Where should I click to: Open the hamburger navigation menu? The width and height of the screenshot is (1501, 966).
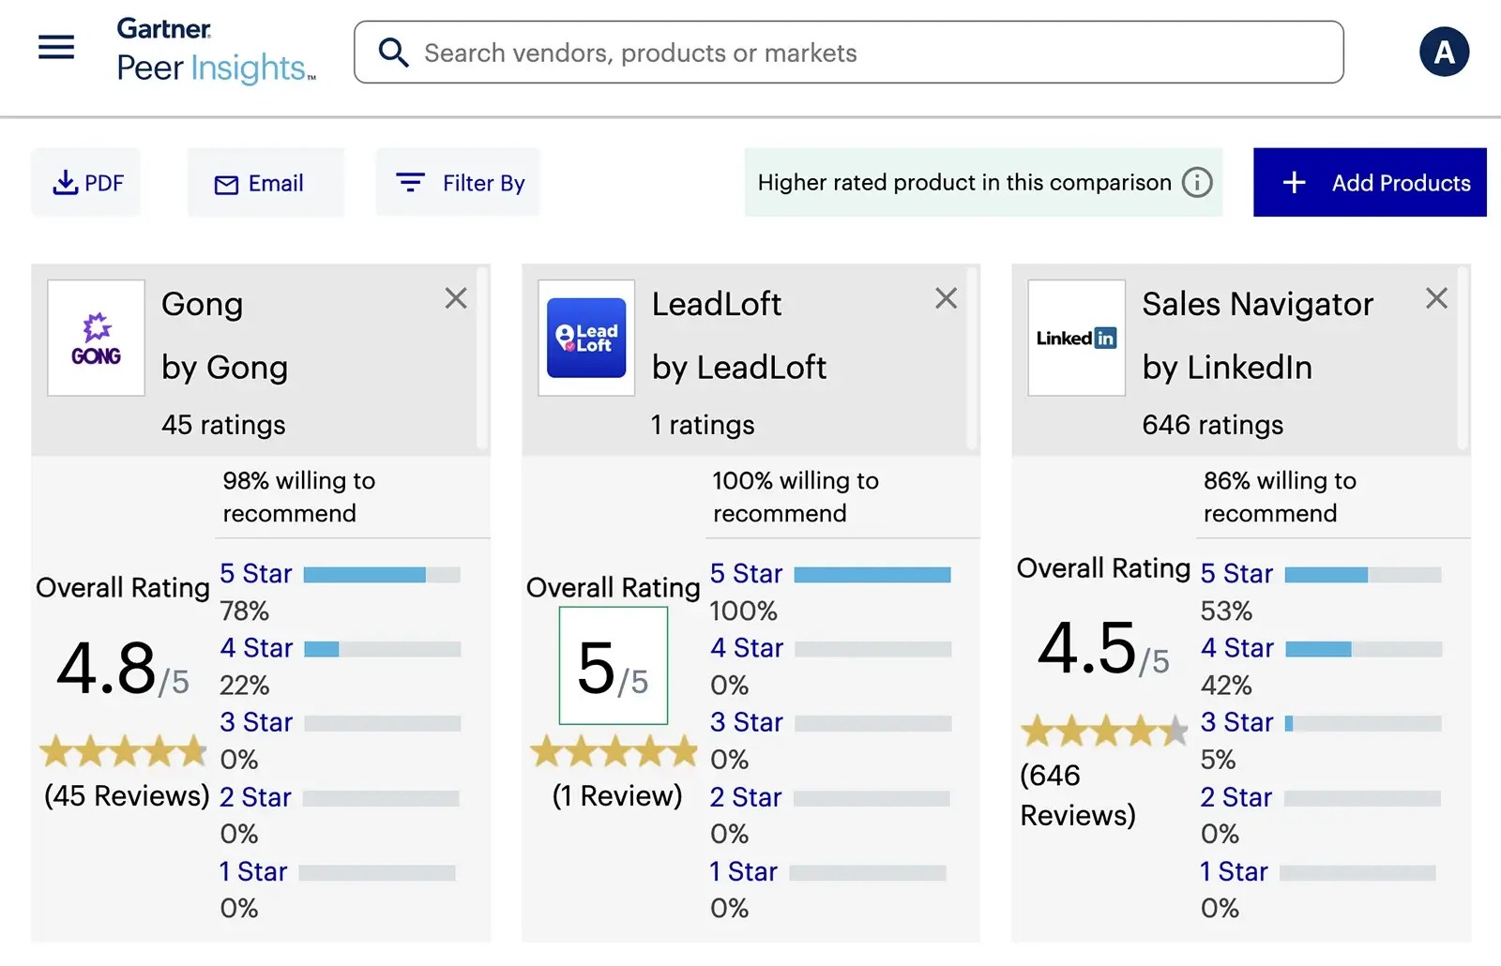[56, 47]
